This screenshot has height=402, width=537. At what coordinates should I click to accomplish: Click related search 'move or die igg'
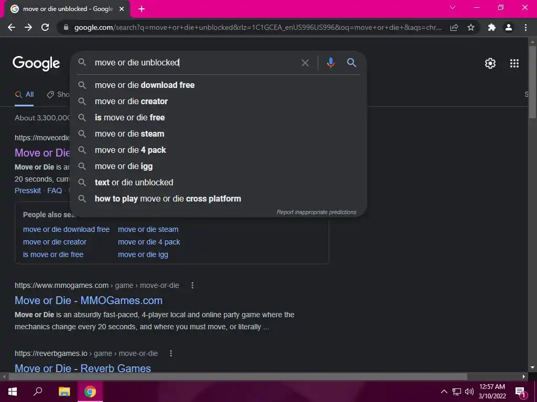[x=143, y=255]
